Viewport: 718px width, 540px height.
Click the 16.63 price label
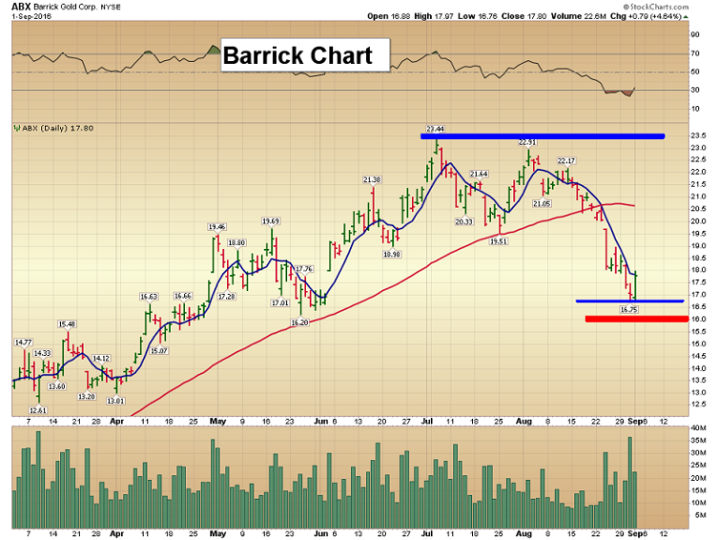pos(149,297)
